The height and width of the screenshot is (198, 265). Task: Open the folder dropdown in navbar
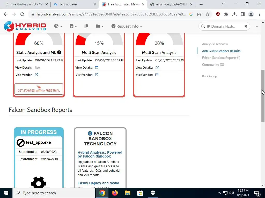coord(100,26)
